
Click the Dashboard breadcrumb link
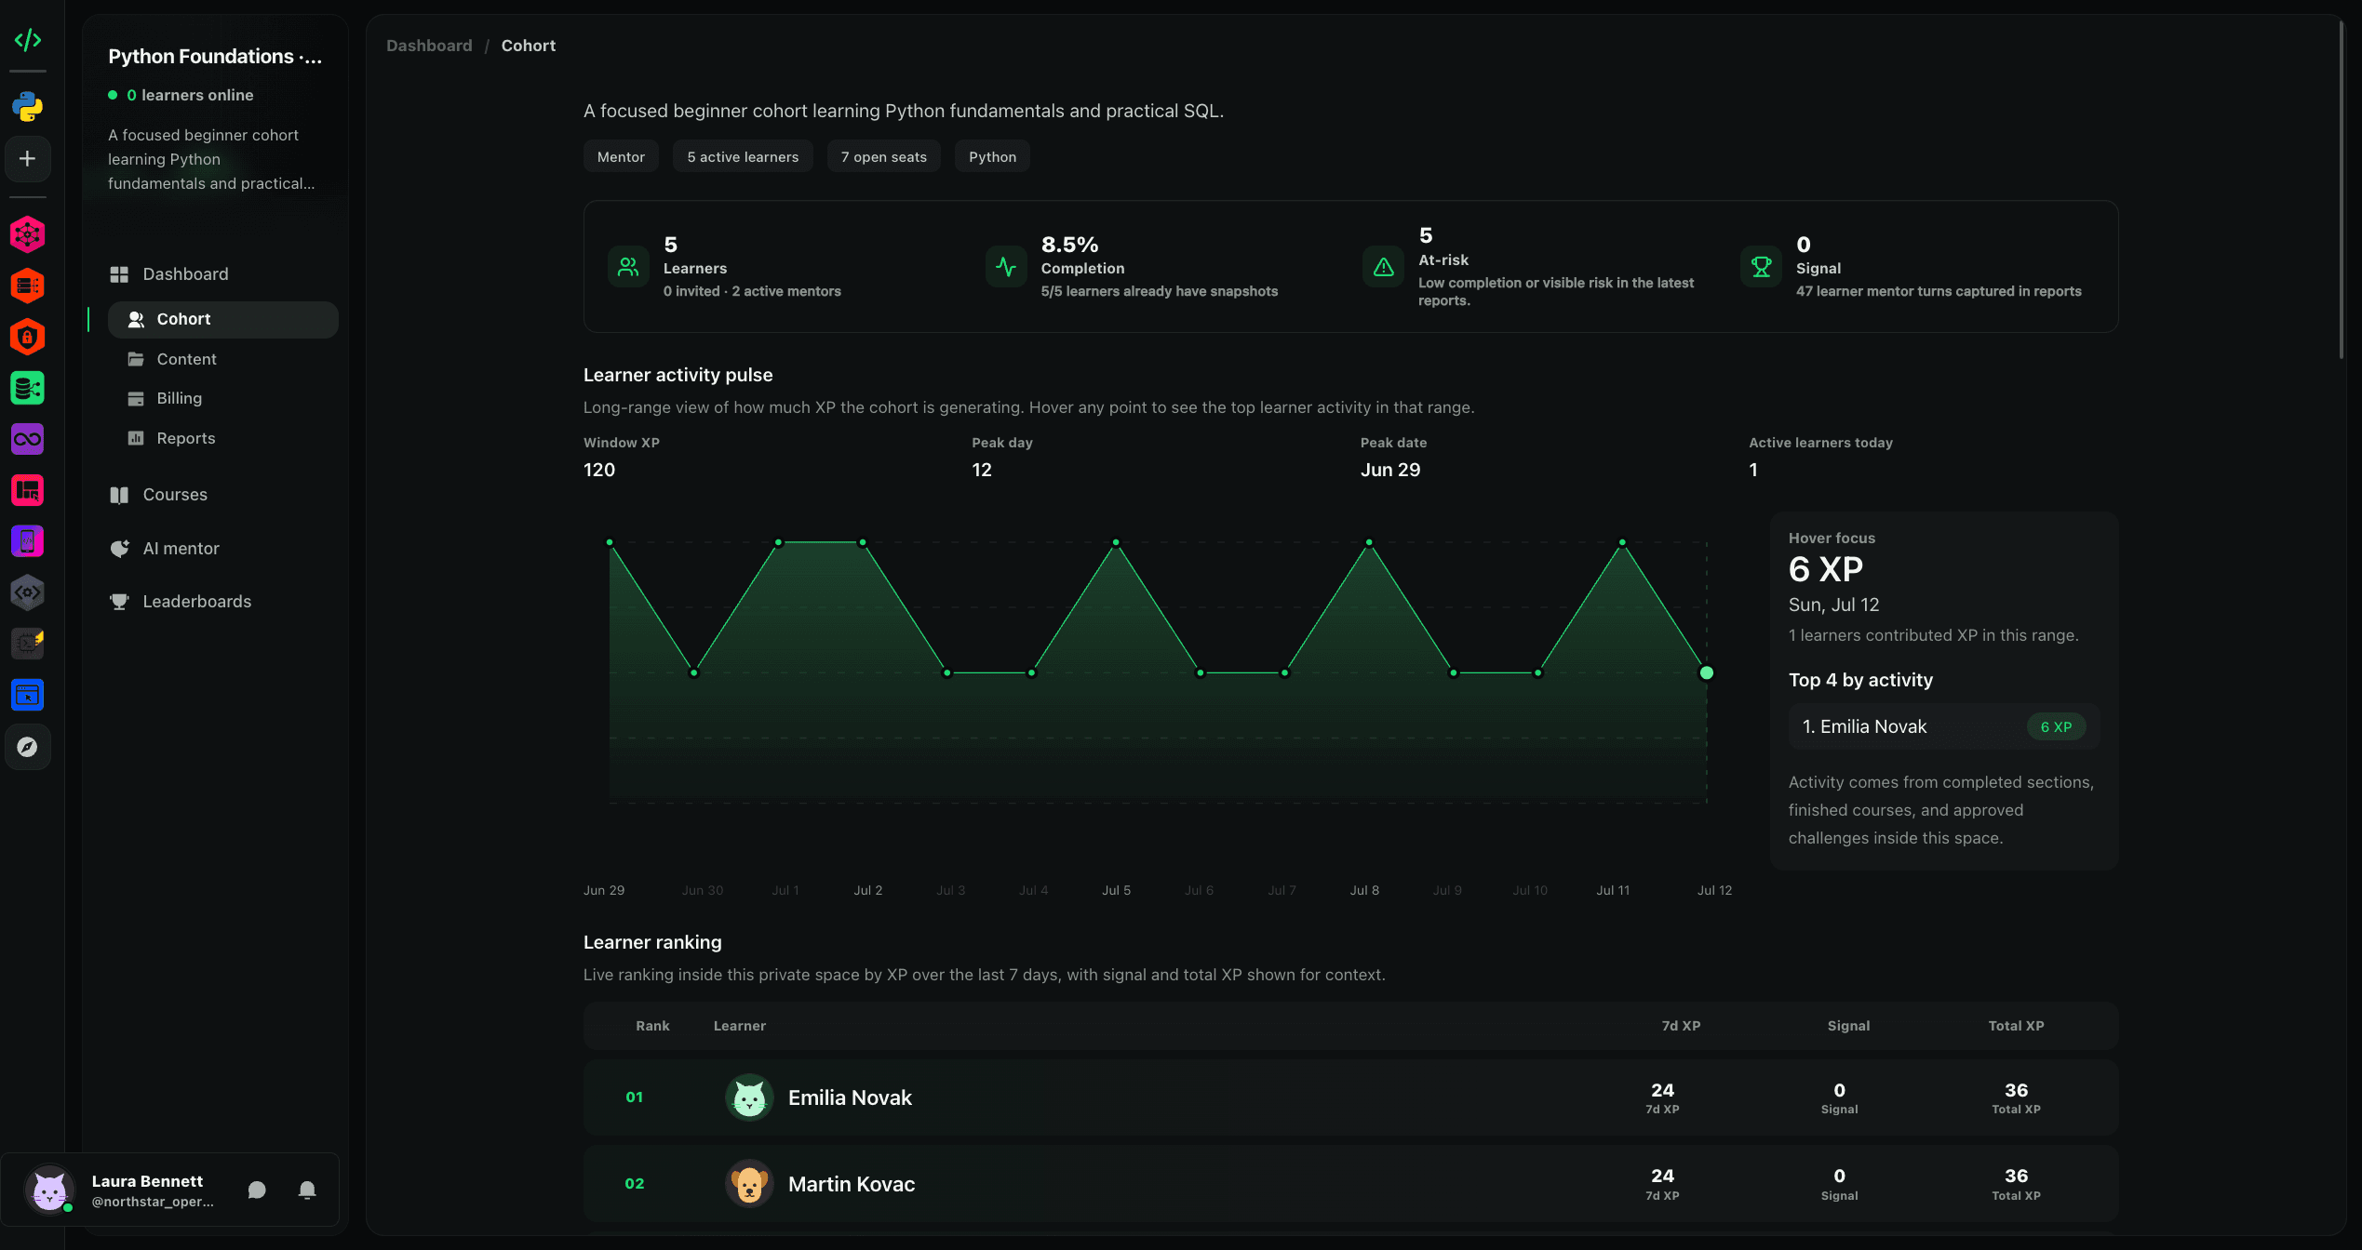pos(429,46)
